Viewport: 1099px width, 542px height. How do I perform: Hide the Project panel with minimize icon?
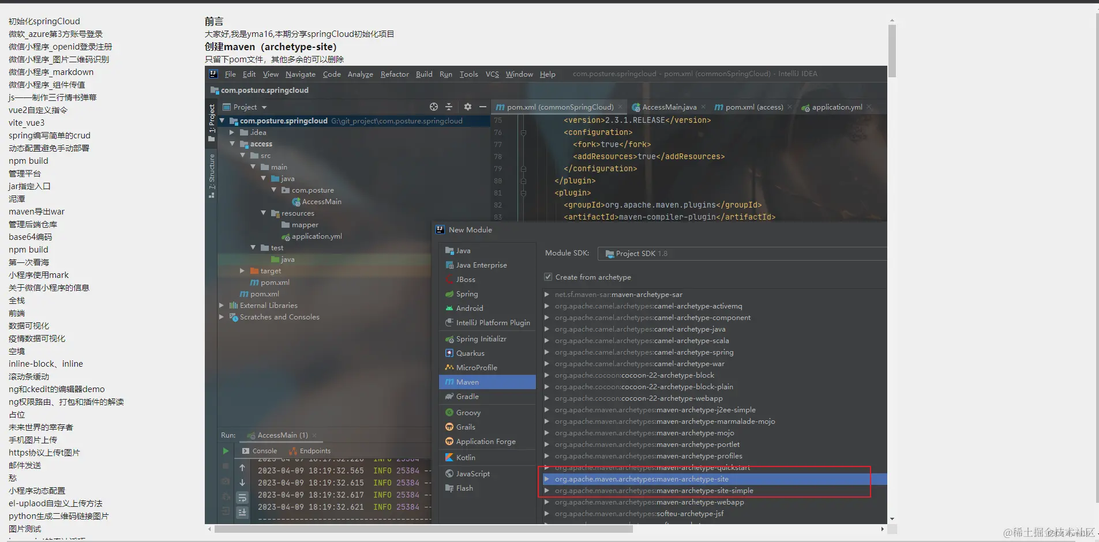click(483, 107)
